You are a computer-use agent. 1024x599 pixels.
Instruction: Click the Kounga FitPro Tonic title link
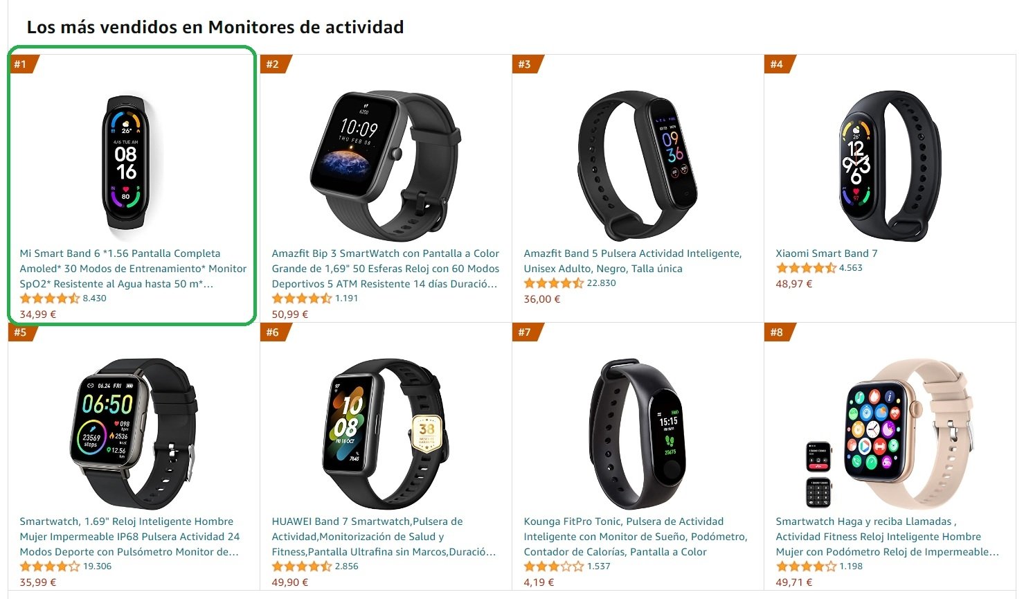pos(636,537)
